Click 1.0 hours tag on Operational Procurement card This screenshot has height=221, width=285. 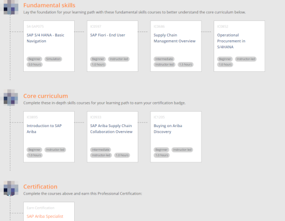click(225, 65)
